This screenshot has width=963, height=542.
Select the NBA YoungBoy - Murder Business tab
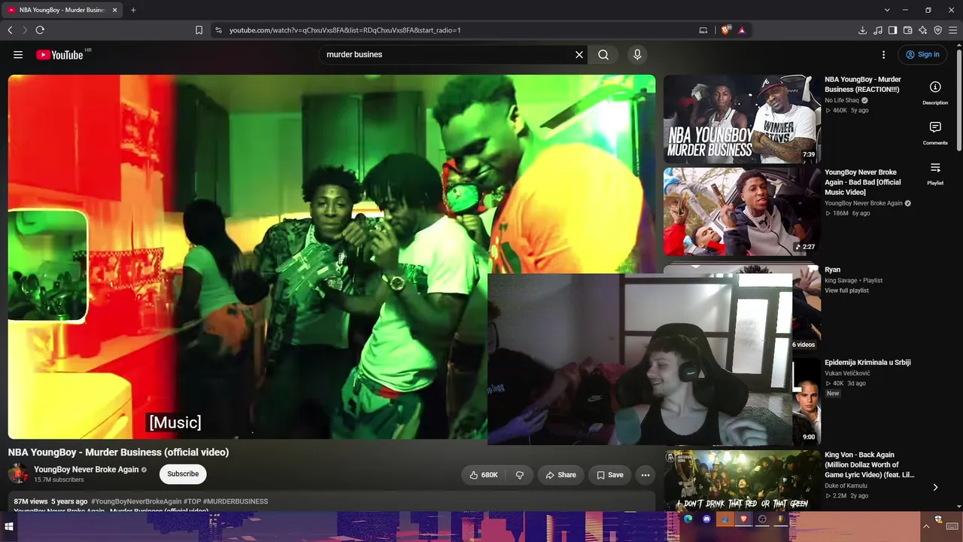click(x=62, y=10)
